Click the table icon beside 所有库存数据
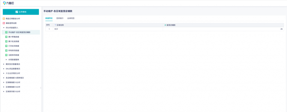The width and height of the screenshot is (287, 112). pos(6,50)
